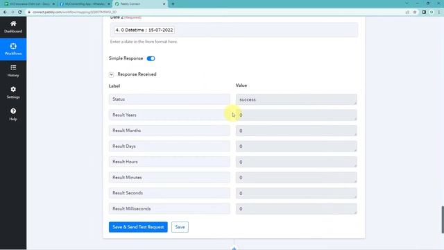Open the browser profile avatar
Screen dimensions: 444x250
pos(432,12)
